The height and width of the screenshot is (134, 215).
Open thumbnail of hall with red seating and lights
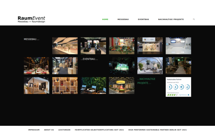37,66
